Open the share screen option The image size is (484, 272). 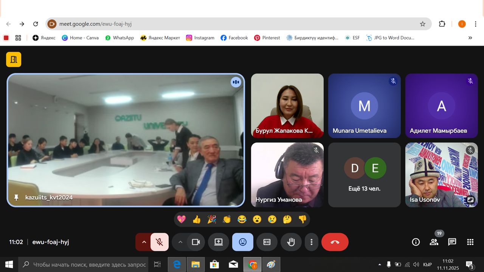click(x=219, y=242)
